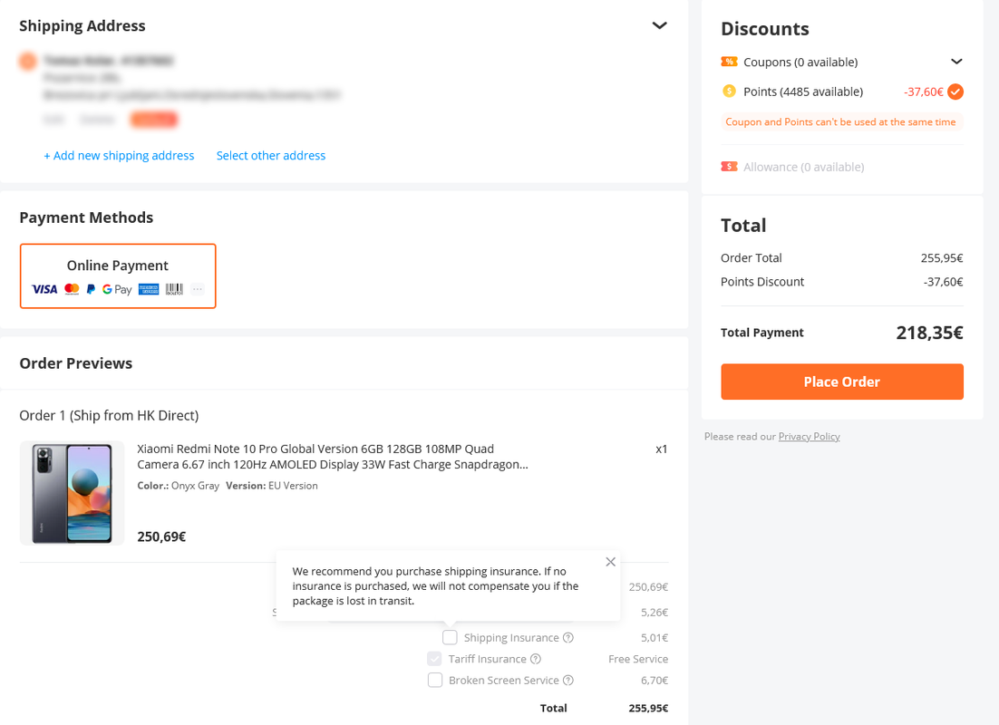Screen dimensions: 999x725
Task: Click the Shipping Insurance help question icon
Action: tap(568, 638)
